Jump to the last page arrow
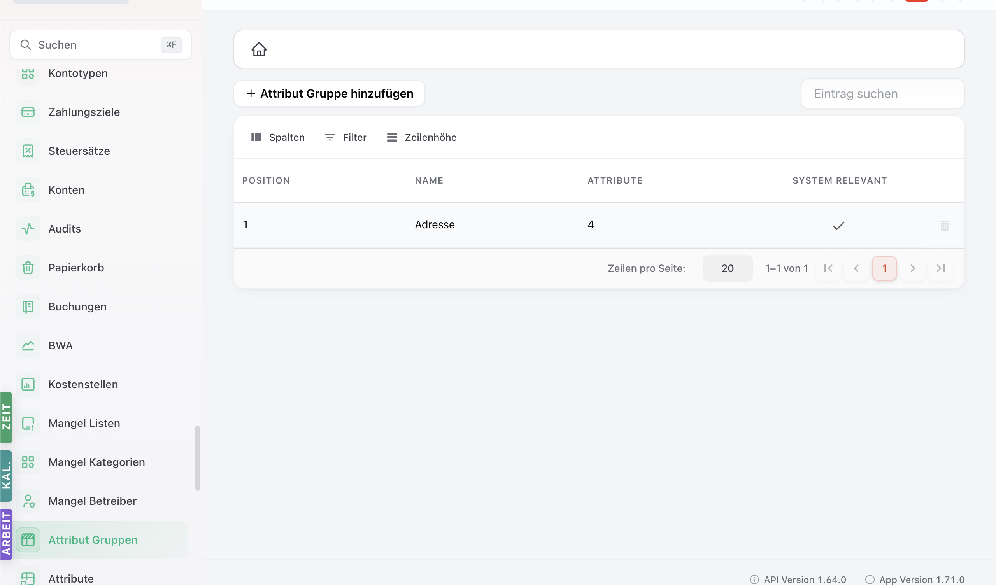The width and height of the screenshot is (996, 585). (941, 268)
